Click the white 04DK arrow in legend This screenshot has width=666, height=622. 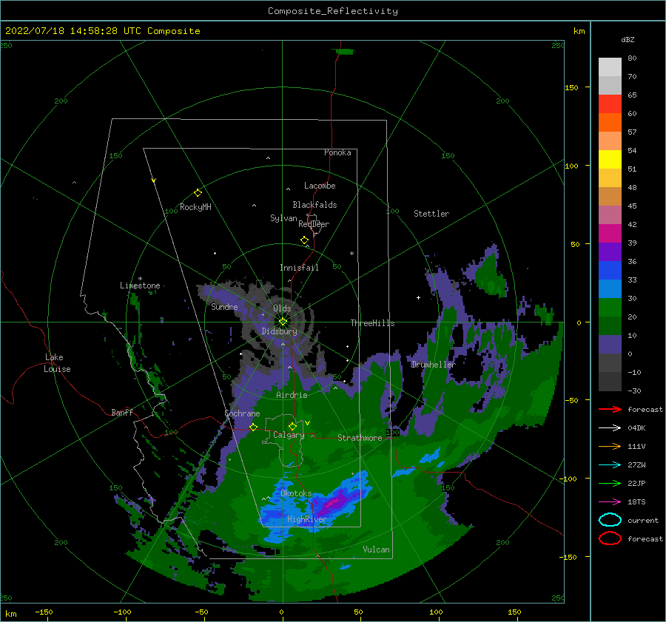pos(610,427)
